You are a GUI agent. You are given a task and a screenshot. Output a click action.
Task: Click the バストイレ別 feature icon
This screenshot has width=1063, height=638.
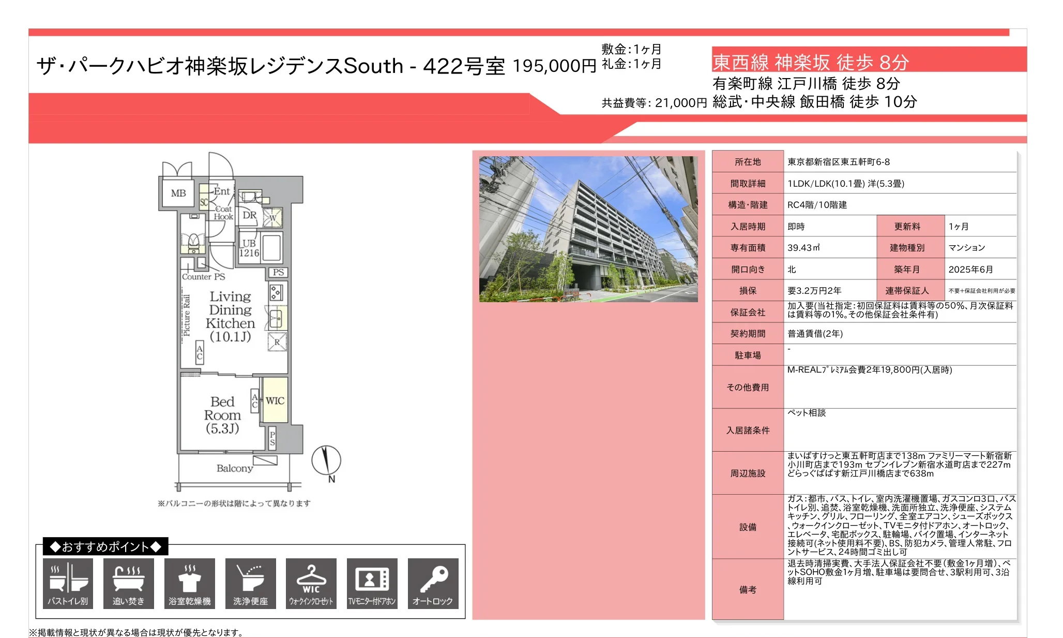(68, 583)
